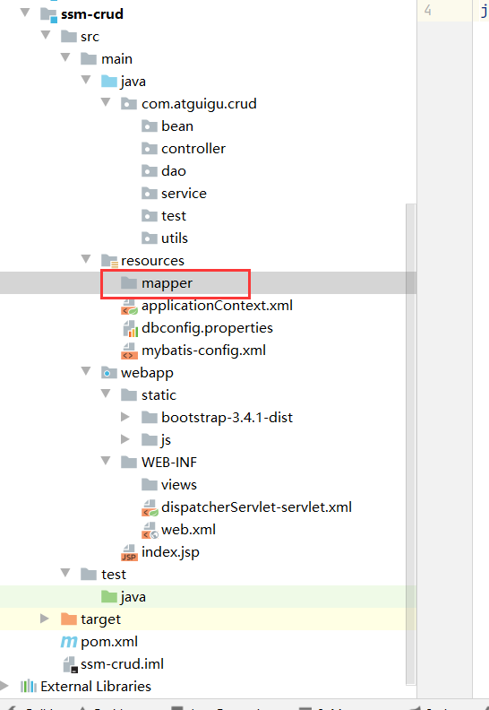Click the applicationContext.xml Spring config icon

point(129,306)
